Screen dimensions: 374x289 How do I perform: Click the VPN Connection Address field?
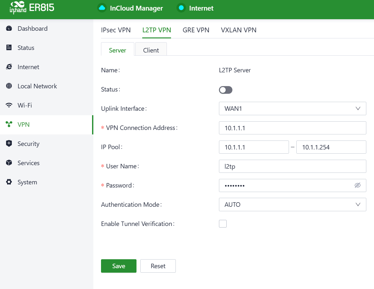292,128
